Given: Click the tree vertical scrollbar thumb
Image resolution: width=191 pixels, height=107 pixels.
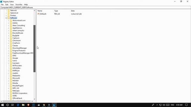Looking at the screenshot, I should pyautogui.click(x=34, y=48).
